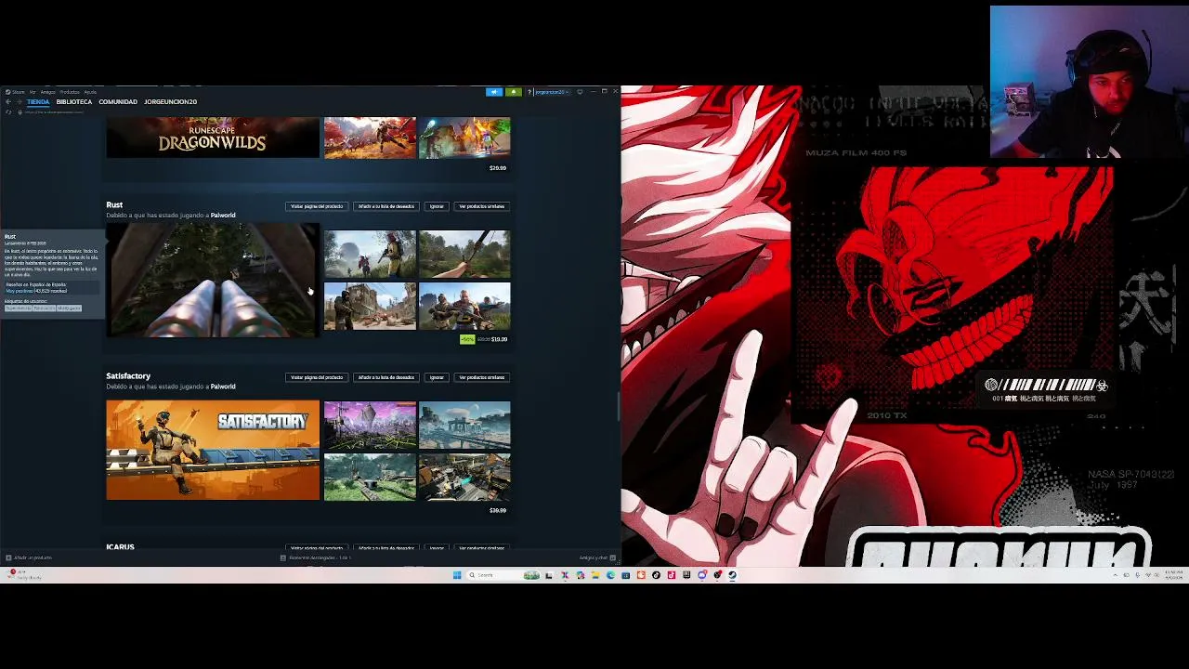Switch to the BIBLIOTECA tab
1189x669 pixels.
pos(74,101)
